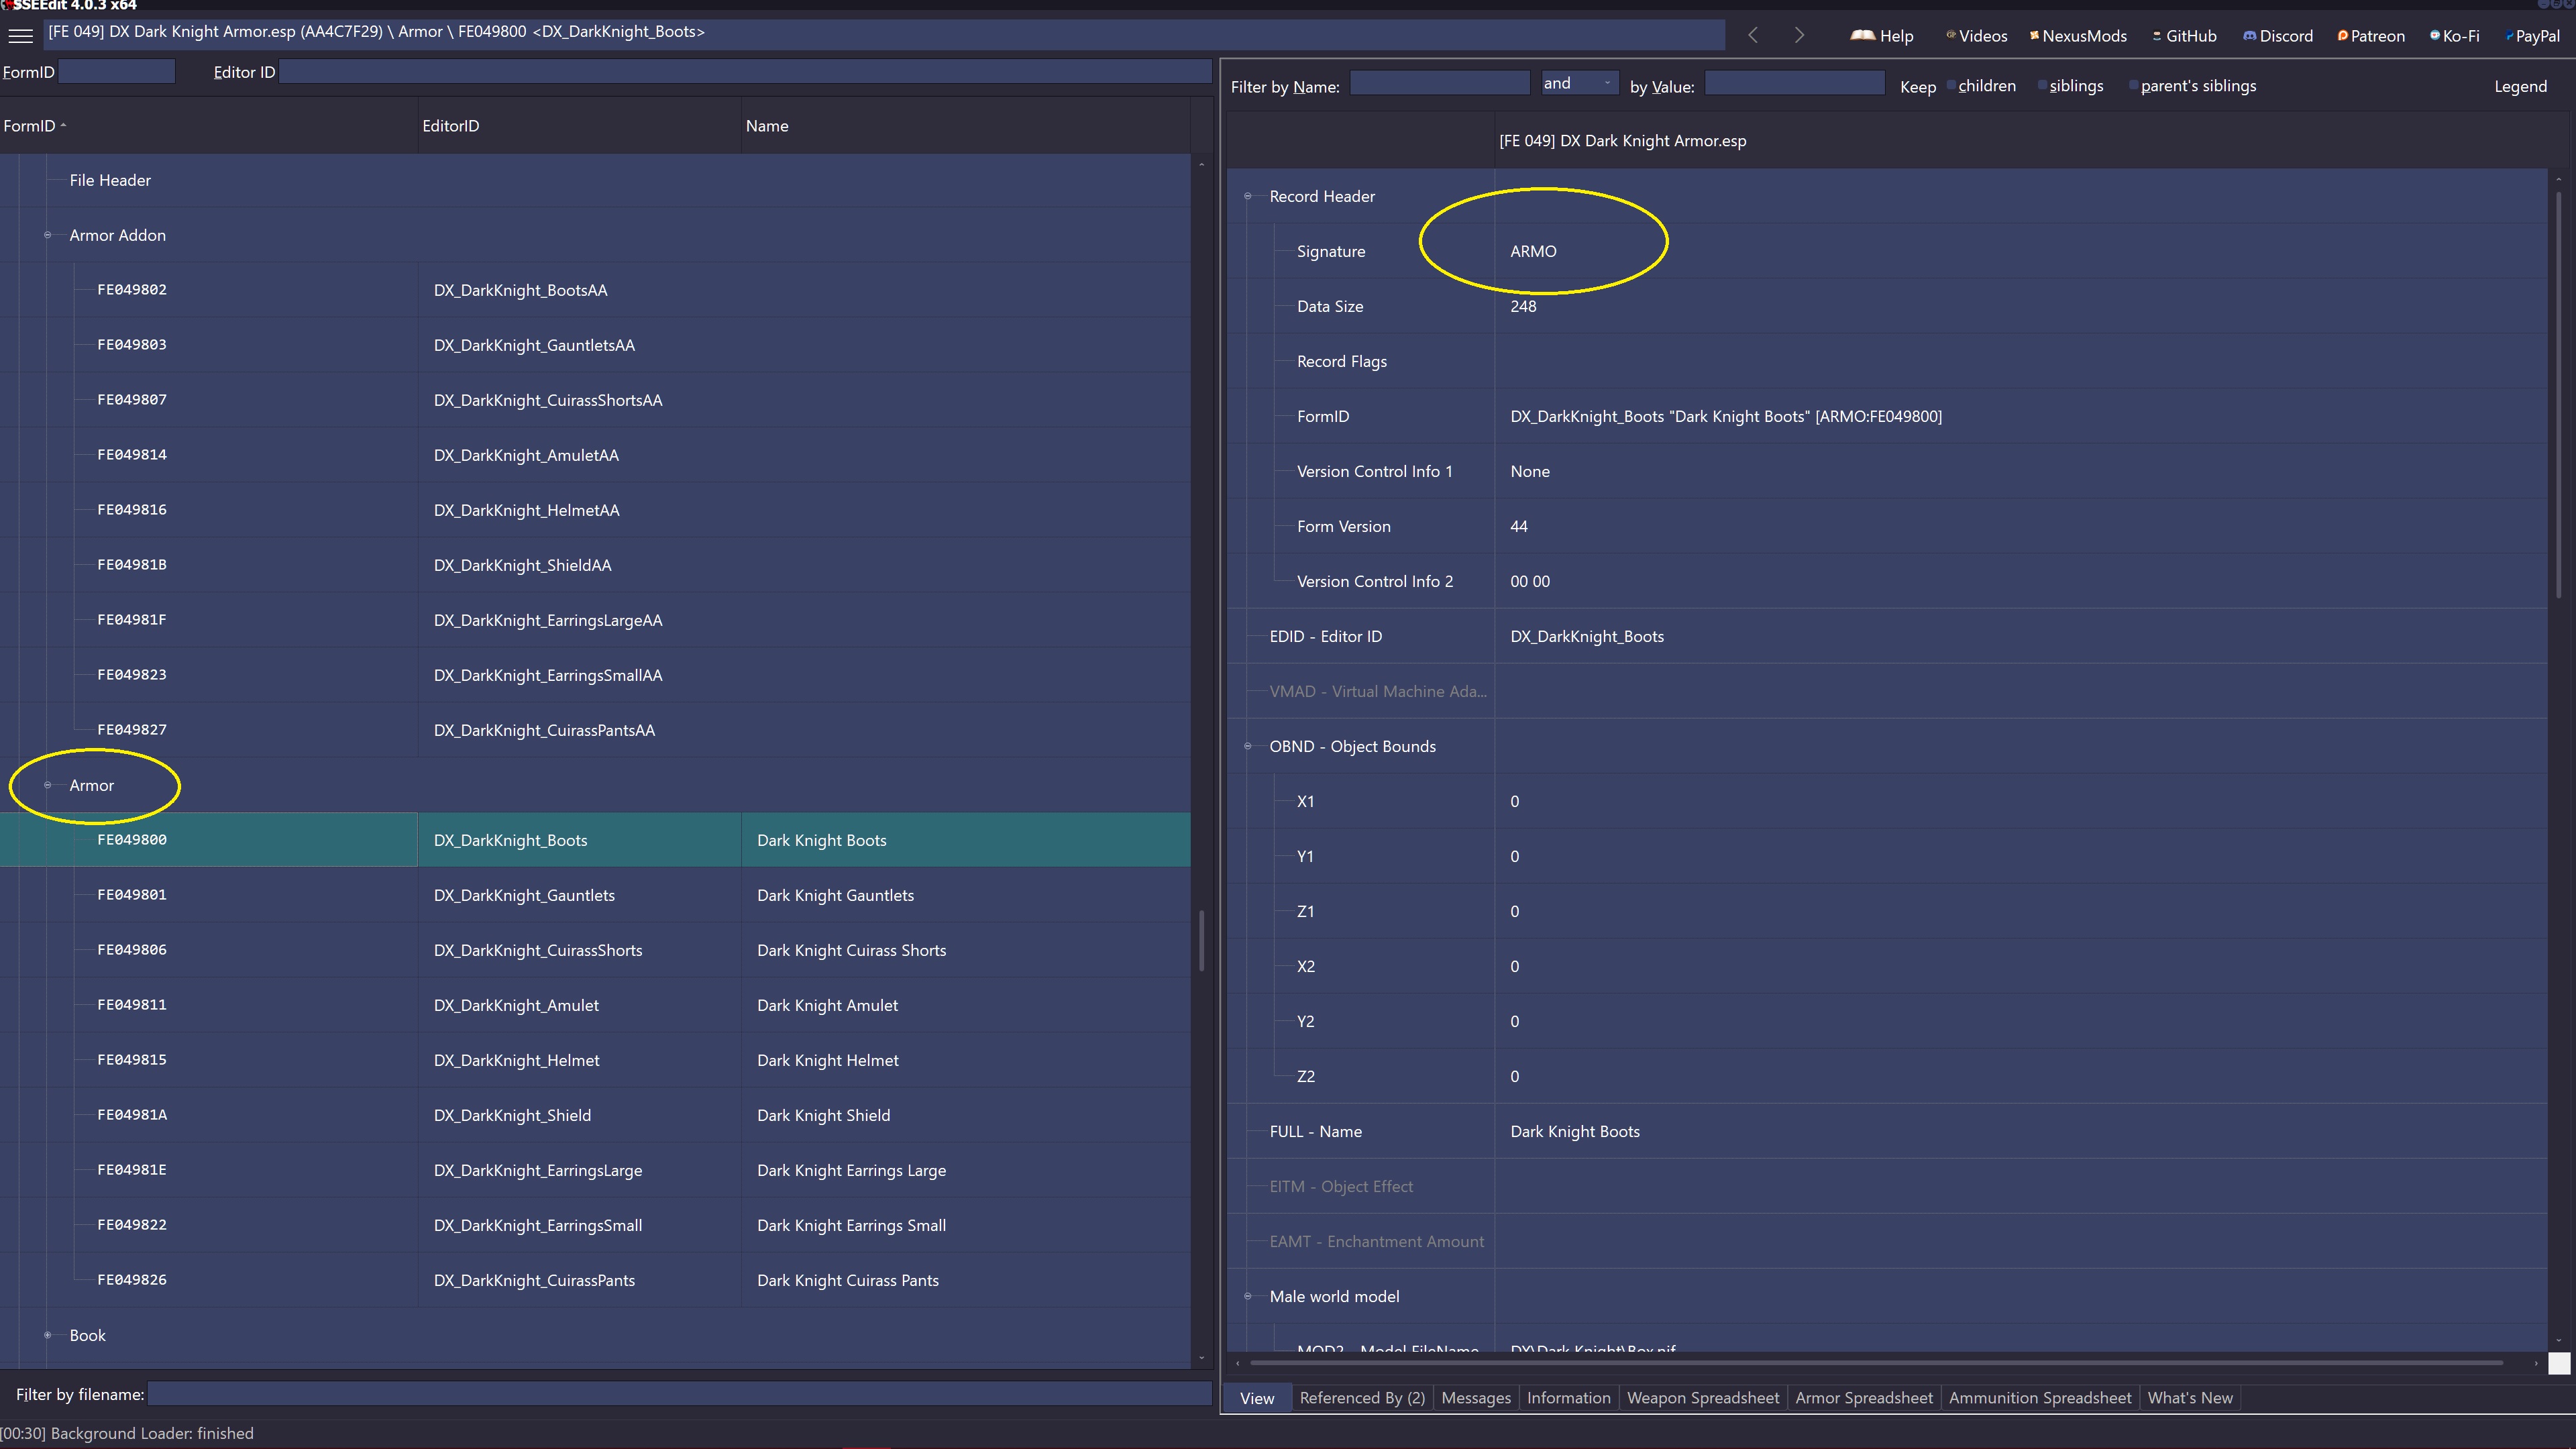This screenshot has height=1449, width=2576.
Task: Select the Dark Knight Cuirass Pants record
Action: coord(595,1280)
